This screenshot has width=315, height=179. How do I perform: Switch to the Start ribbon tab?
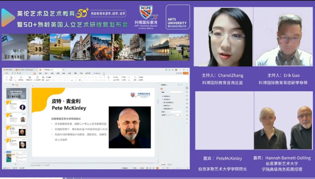coord(34,73)
